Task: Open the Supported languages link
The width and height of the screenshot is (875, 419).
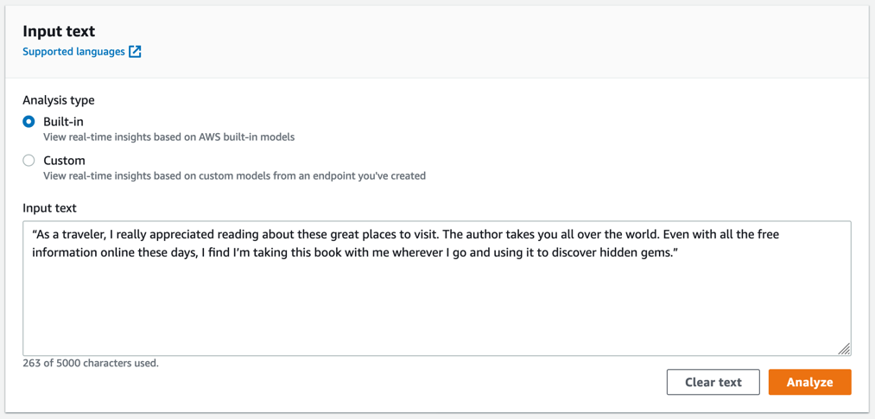Action: 73,52
